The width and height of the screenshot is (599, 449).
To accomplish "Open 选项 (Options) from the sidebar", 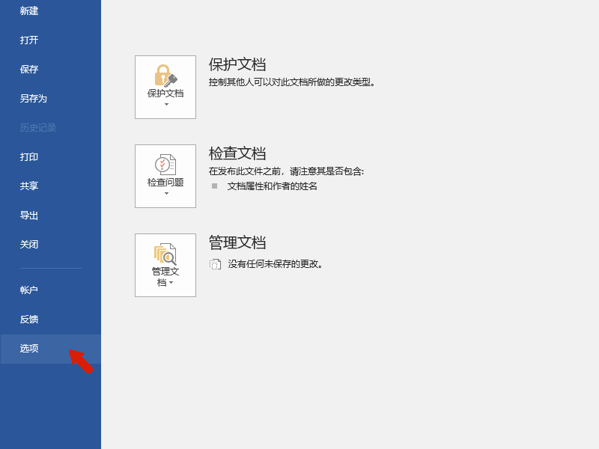I will (x=28, y=349).
